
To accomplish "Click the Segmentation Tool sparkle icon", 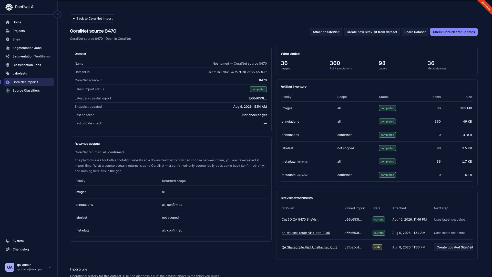I will click(8, 56).
